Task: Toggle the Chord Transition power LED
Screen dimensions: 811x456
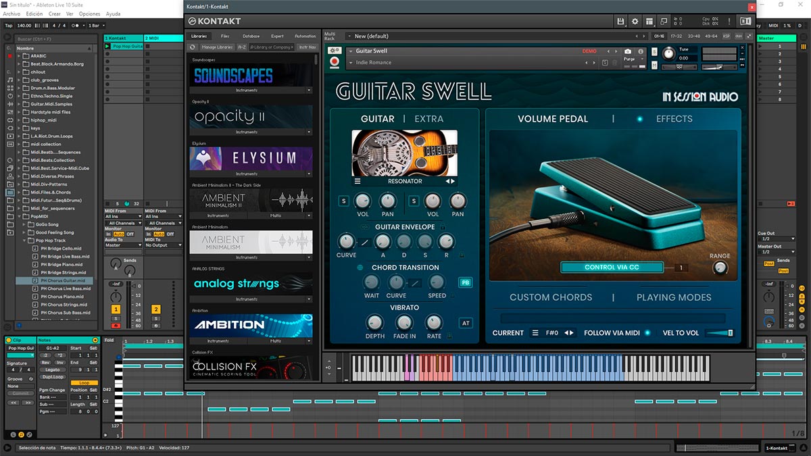Action: [x=360, y=268]
